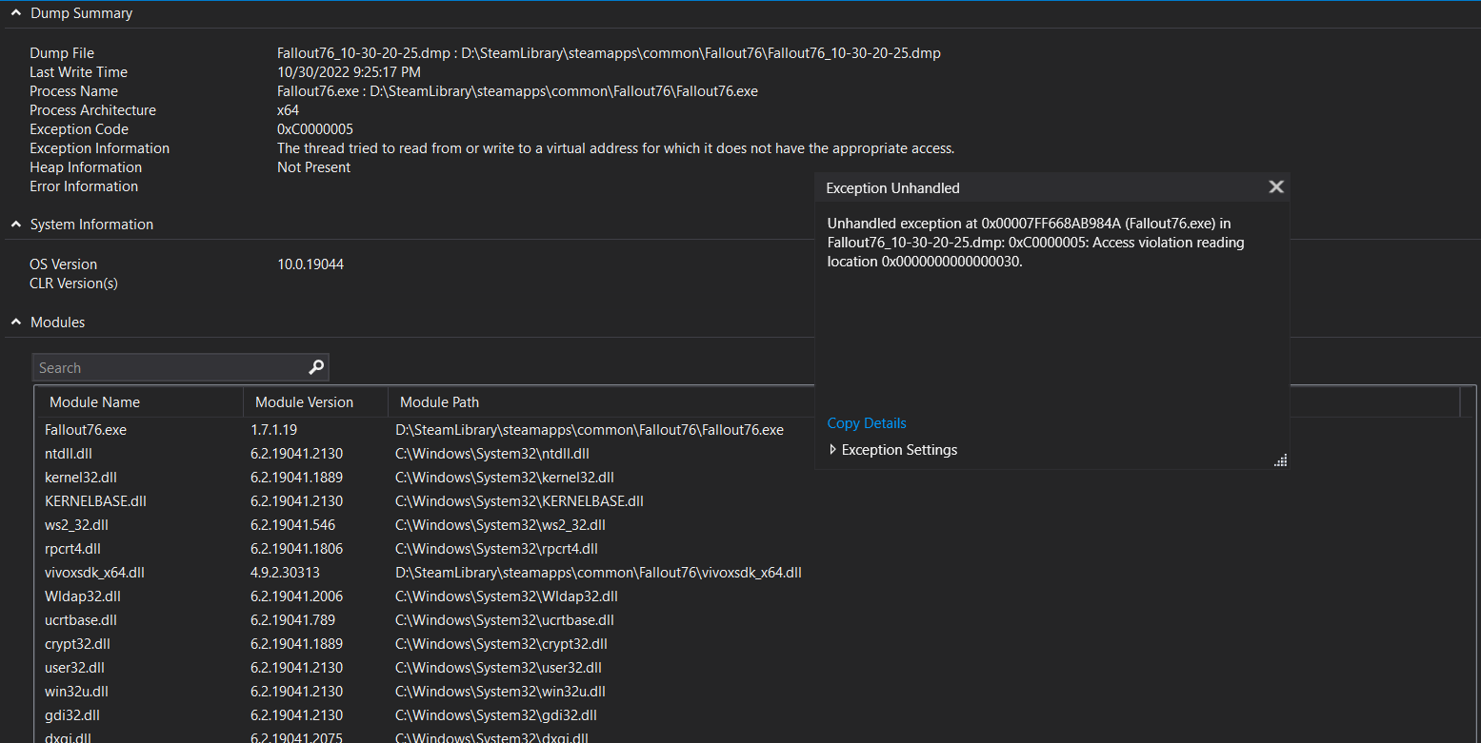
Task: Click version 4.9.2.30313 of vivoxsdk
Action: [x=286, y=573]
